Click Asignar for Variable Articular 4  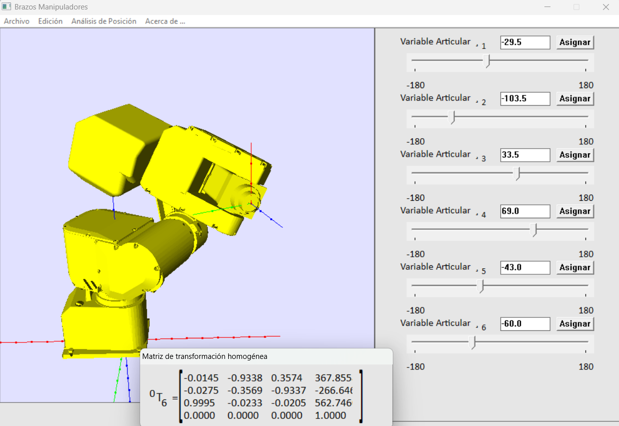point(575,211)
